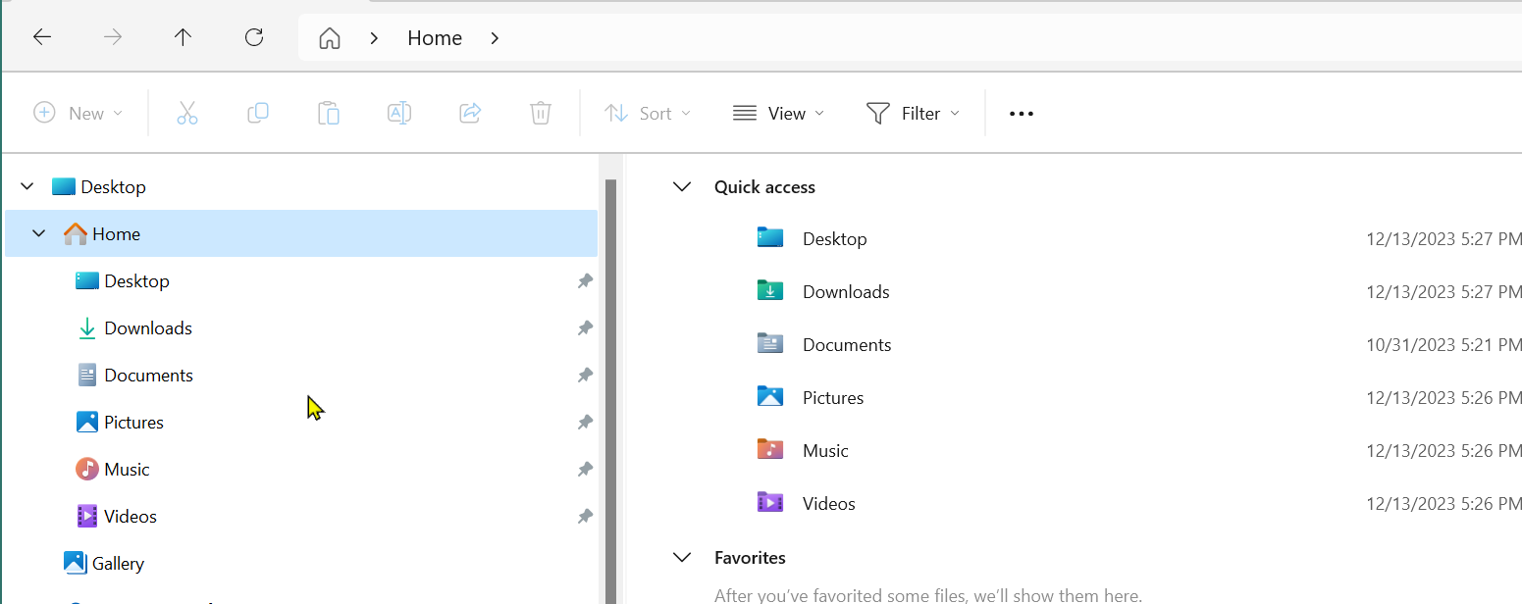Unpin Downloads from Quick access
The width and height of the screenshot is (1522, 604).
[x=585, y=327]
